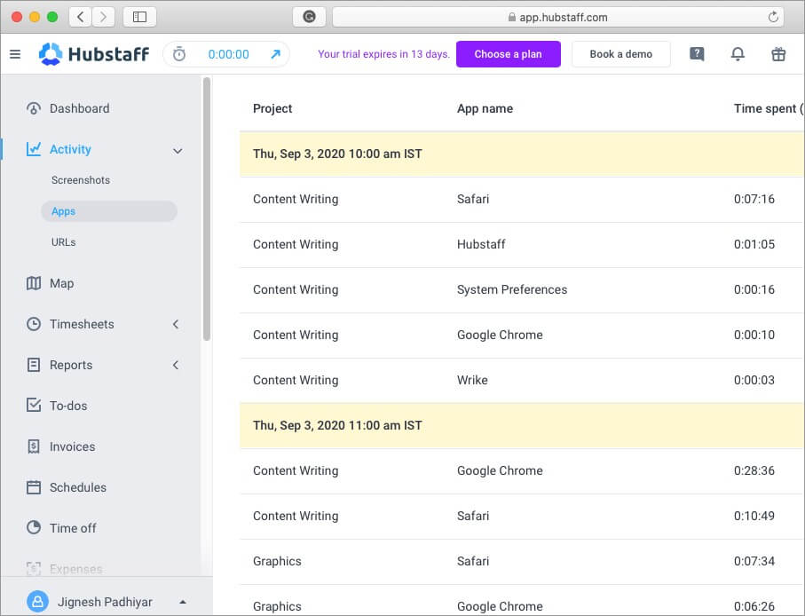Open the gift rewards icon
Screen dimensions: 805x616
(x=778, y=54)
